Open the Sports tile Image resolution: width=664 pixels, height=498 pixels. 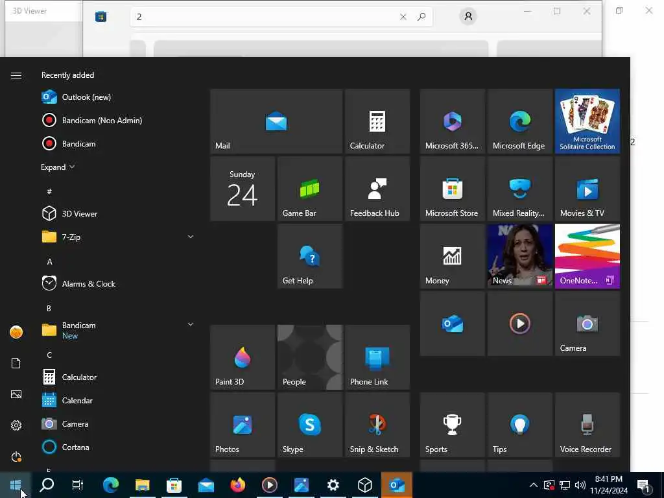pyautogui.click(x=452, y=425)
